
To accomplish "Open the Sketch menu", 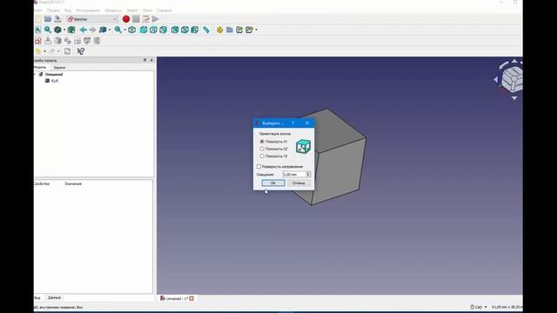I will pos(132,10).
